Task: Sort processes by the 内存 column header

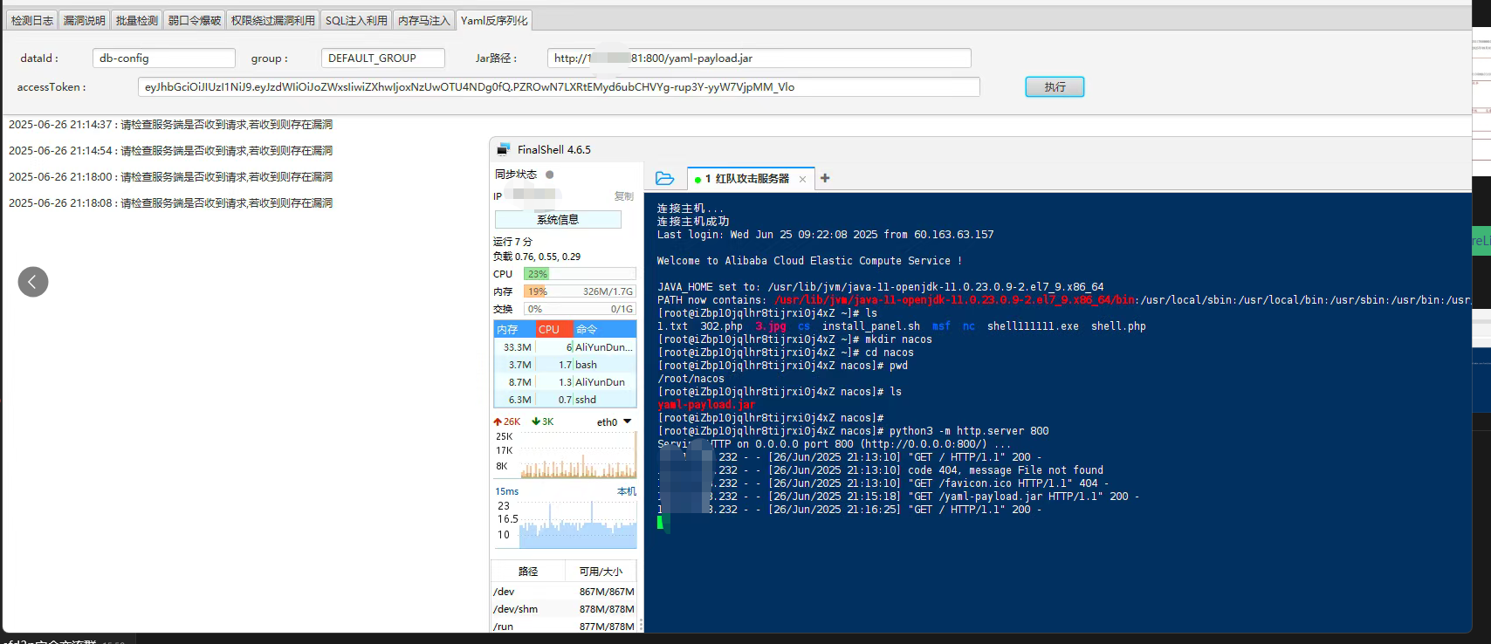Action: pyautogui.click(x=514, y=329)
